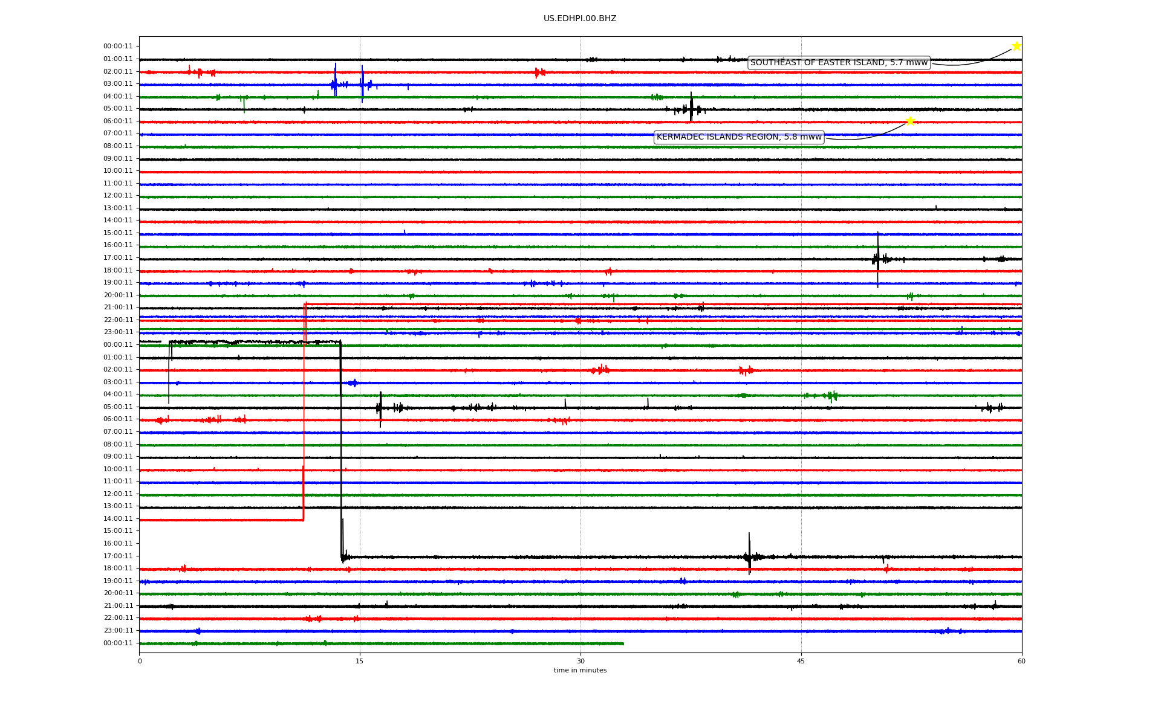The width and height of the screenshot is (1161, 725).
Task: Click the SOUTHEAST OF EASTER ISLAND annotation box
Action: click(838, 63)
